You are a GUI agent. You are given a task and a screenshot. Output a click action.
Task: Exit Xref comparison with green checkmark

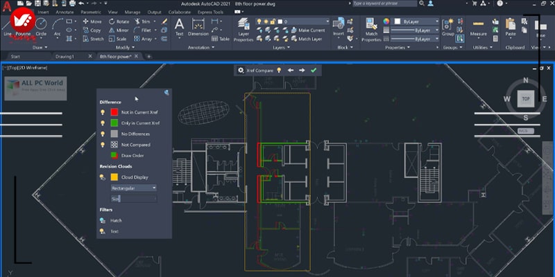coord(314,71)
